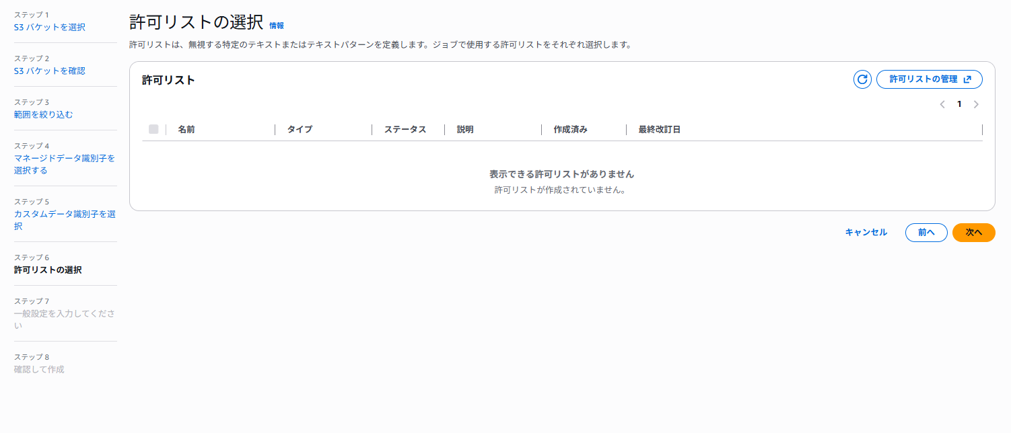Open step 3 範囲を絞り込む
Image resolution: width=1011 pixels, height=433 pixels.
point(44,114)
